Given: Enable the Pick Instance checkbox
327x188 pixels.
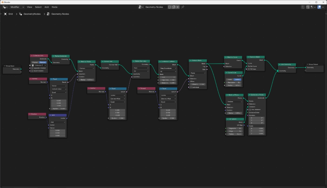Looking at the screenshot, I should coord(250,110).
